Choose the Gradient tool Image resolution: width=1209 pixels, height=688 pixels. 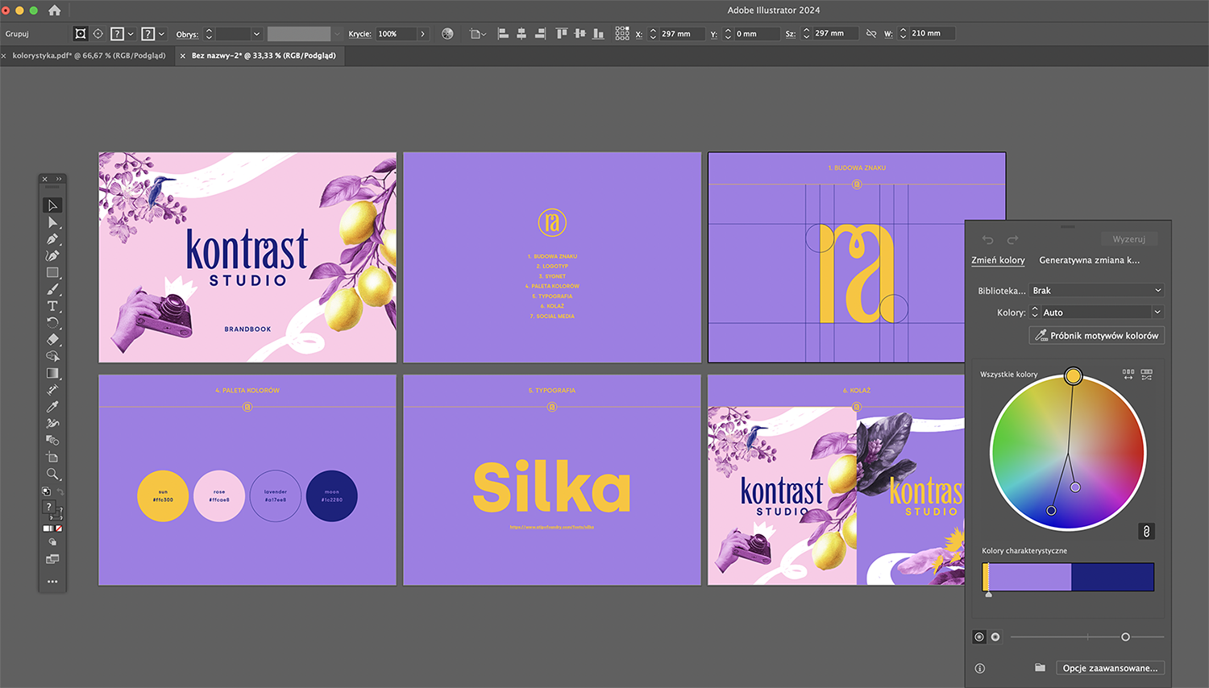pyautogui.click(x=52, y=374)
